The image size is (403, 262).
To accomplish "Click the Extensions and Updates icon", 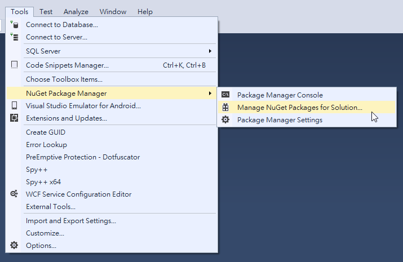I will tap(15, 118).
